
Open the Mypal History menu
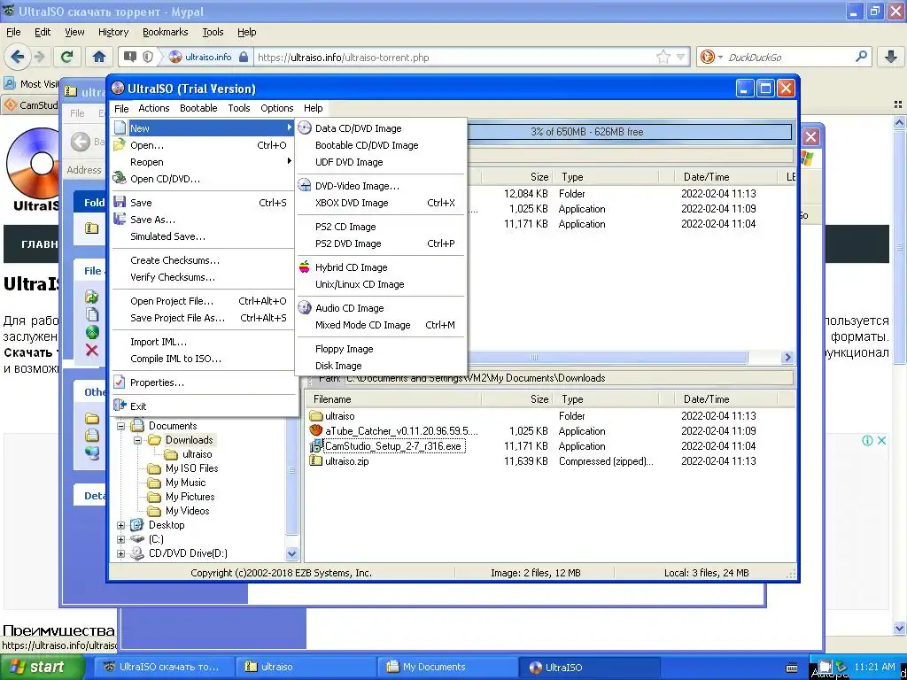[112, 33]
